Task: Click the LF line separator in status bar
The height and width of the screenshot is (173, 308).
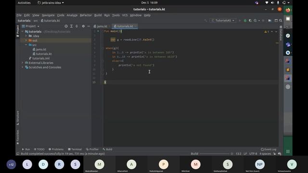Action: [x=245, y=154]
